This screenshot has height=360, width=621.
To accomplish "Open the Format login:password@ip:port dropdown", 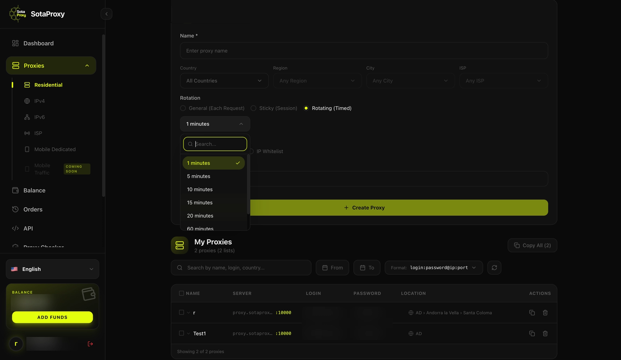I will 433,268.
